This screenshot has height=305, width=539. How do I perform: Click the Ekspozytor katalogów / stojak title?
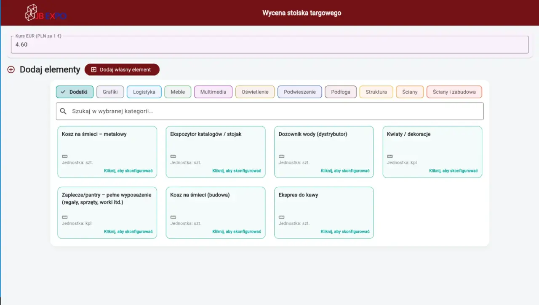point(206,134)
